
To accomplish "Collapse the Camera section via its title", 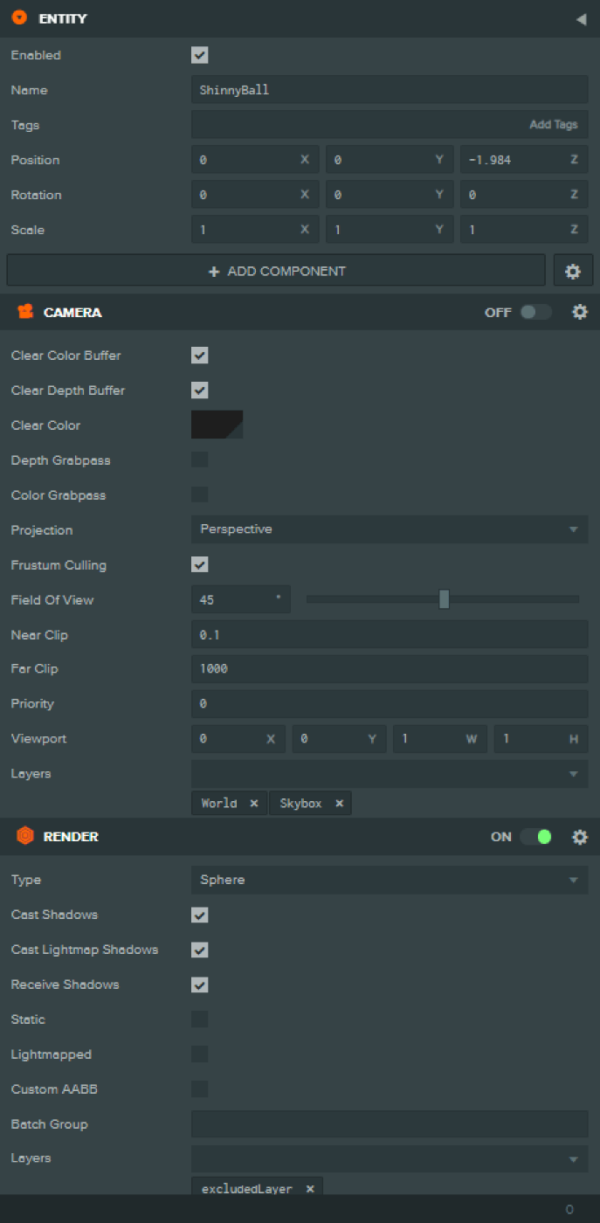I will 72,312.
